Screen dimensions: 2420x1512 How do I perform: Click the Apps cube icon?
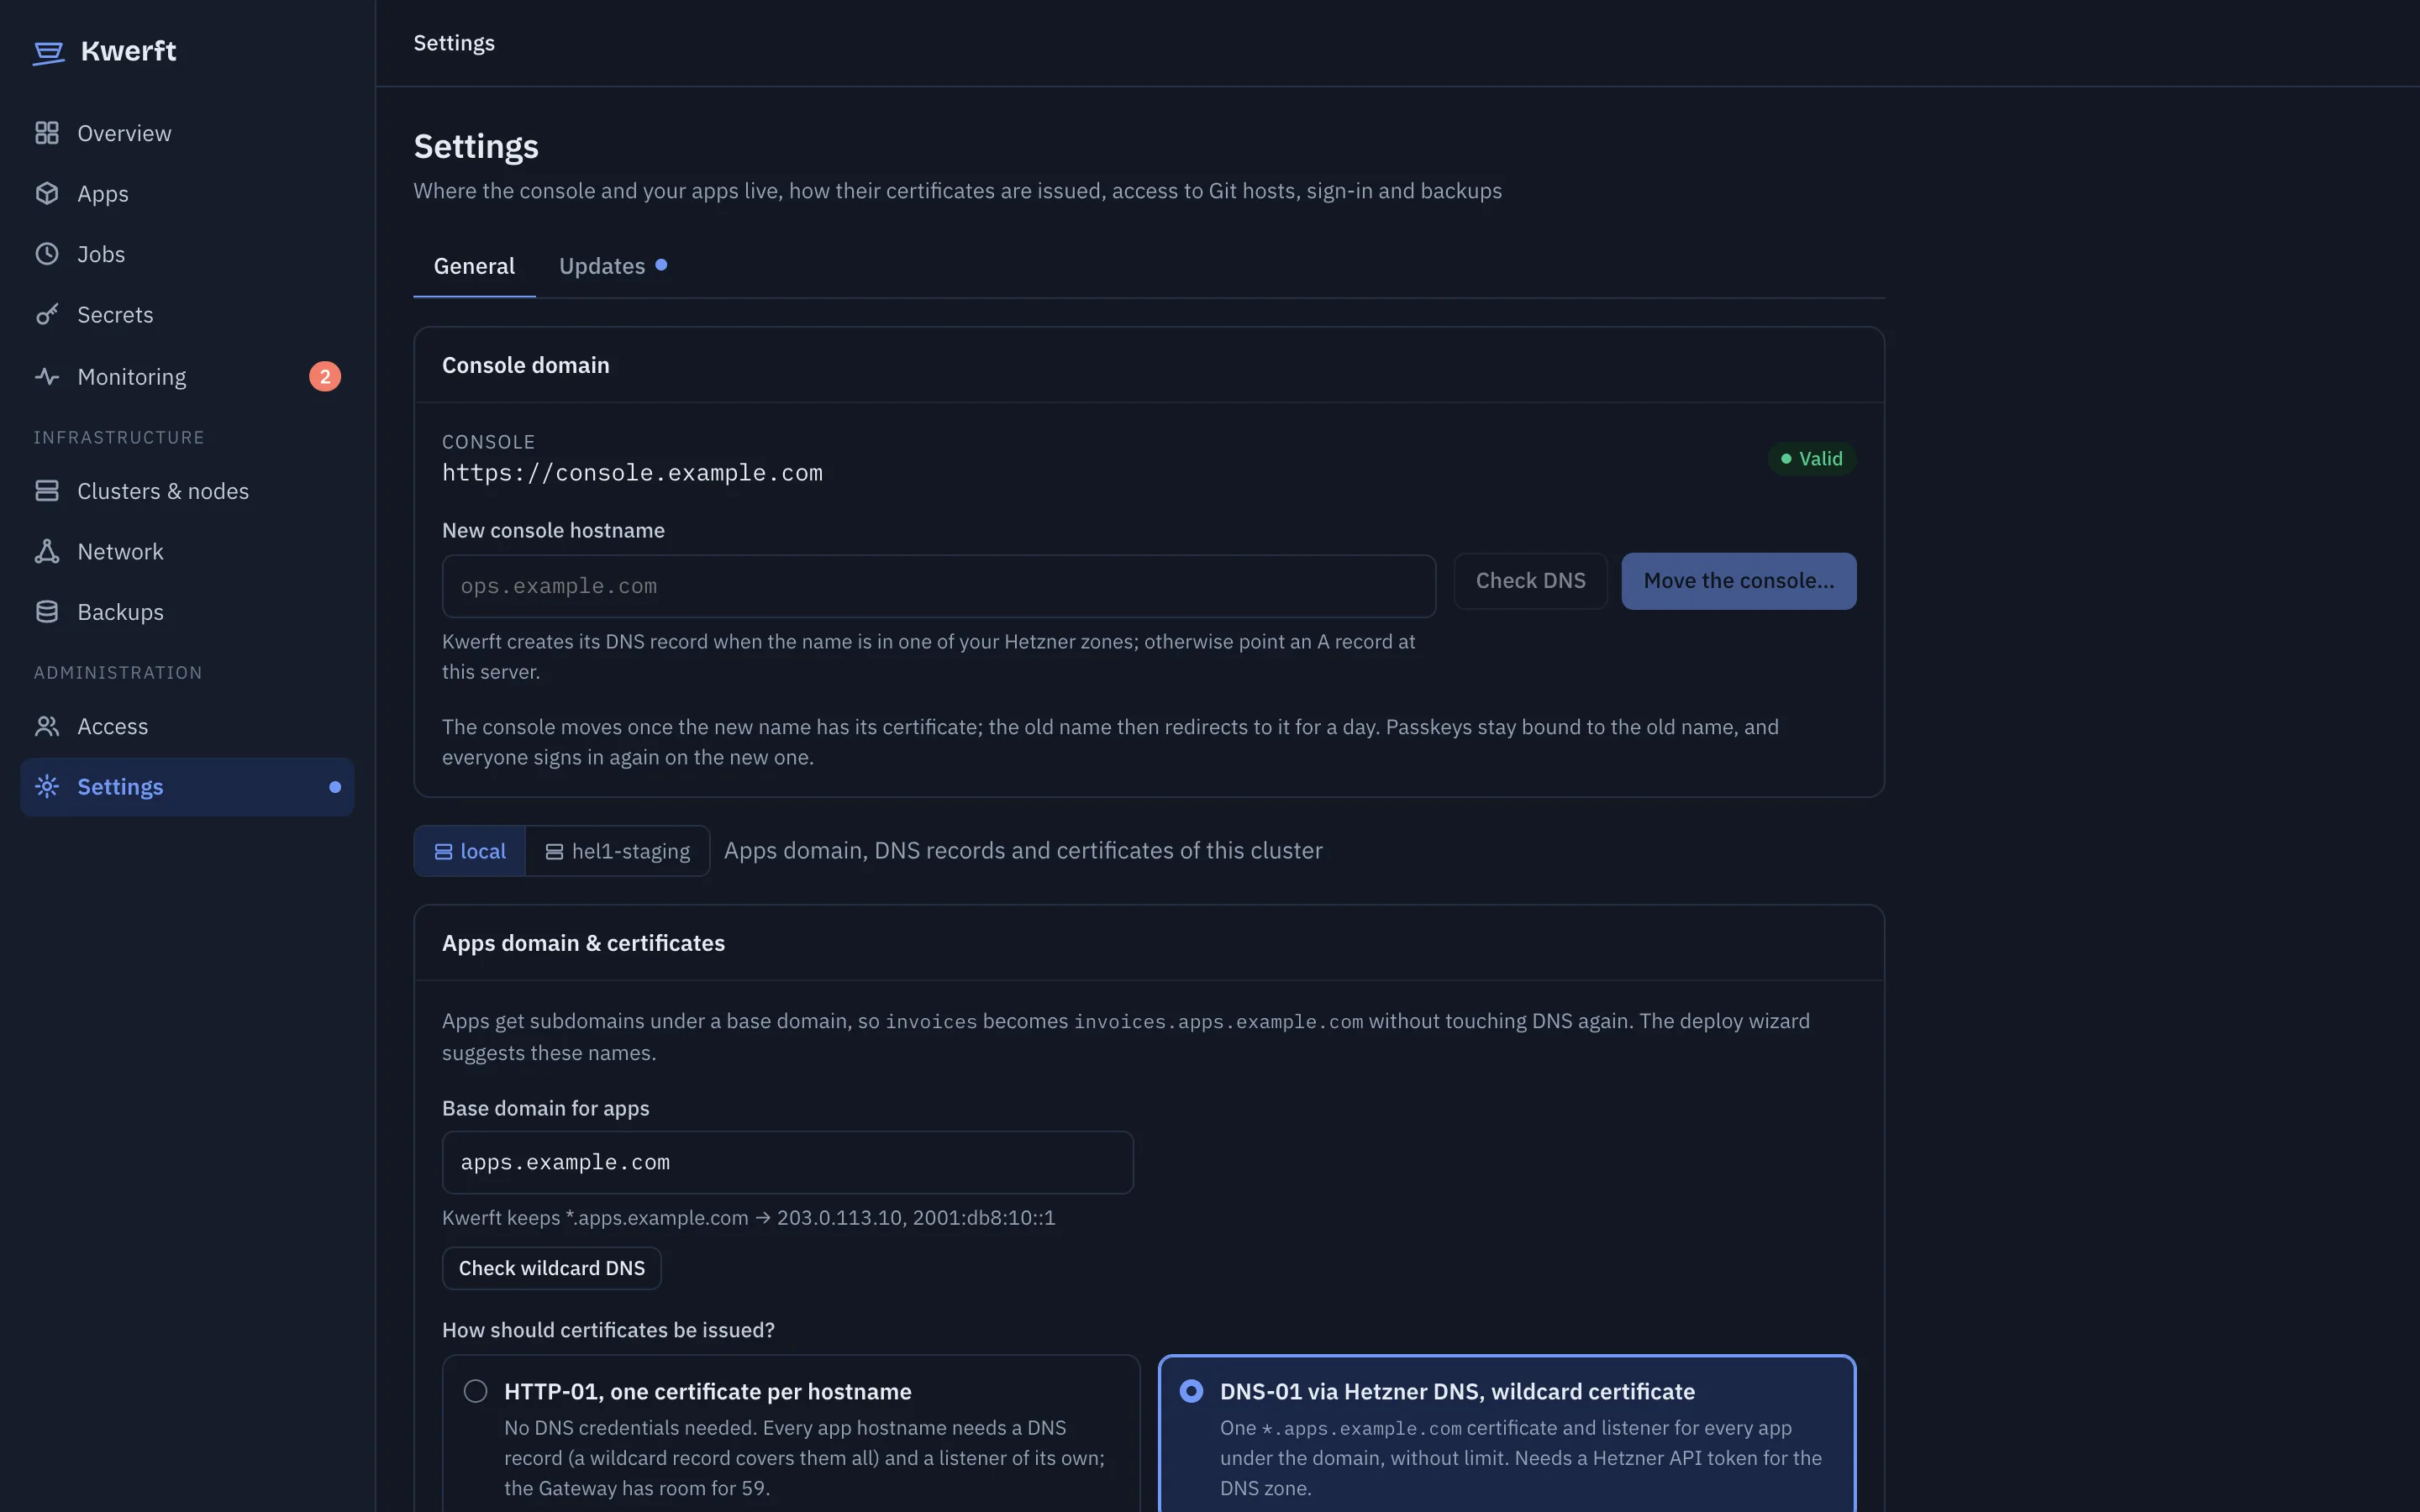coord(47,193)
